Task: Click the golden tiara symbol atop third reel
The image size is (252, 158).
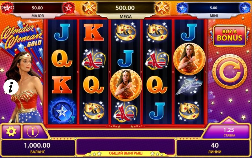Action: pyautogui.click(x=126, y=32)
